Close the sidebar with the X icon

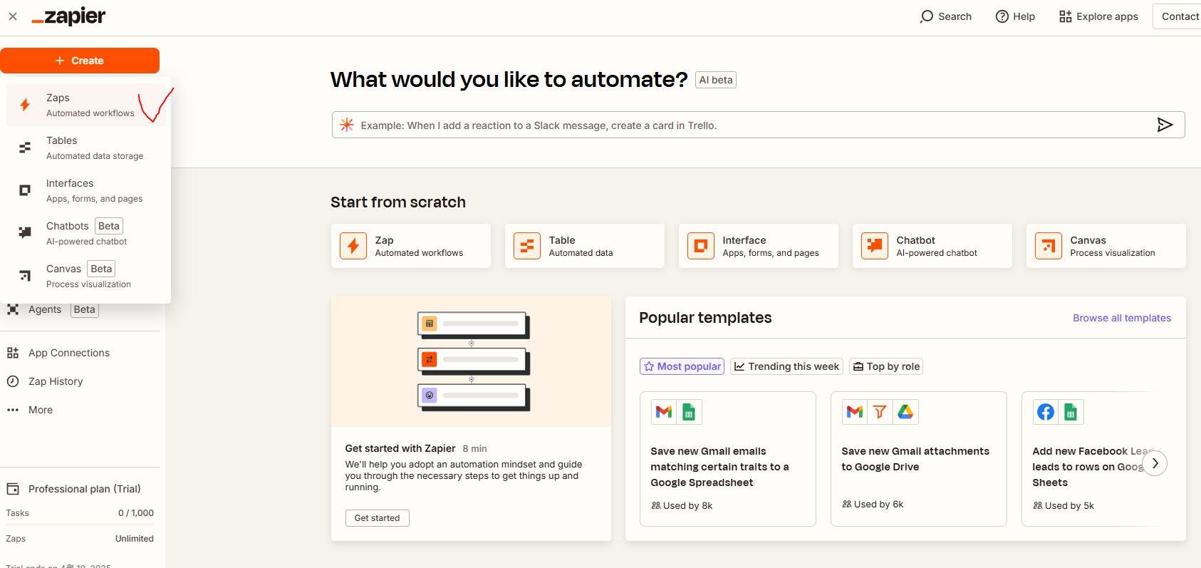point(13,16)
